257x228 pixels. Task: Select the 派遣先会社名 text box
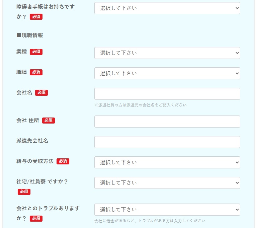167,142
